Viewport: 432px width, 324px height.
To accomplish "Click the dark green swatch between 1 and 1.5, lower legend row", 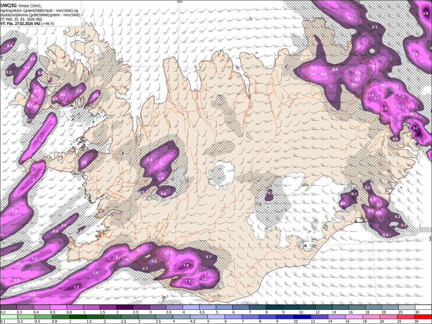I will click(x=78, y=317).
